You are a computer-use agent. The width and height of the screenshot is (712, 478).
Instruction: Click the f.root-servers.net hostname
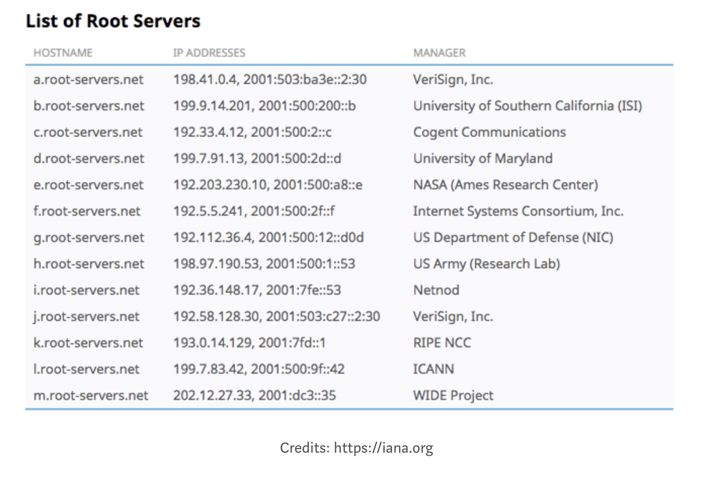coord(87,211)
